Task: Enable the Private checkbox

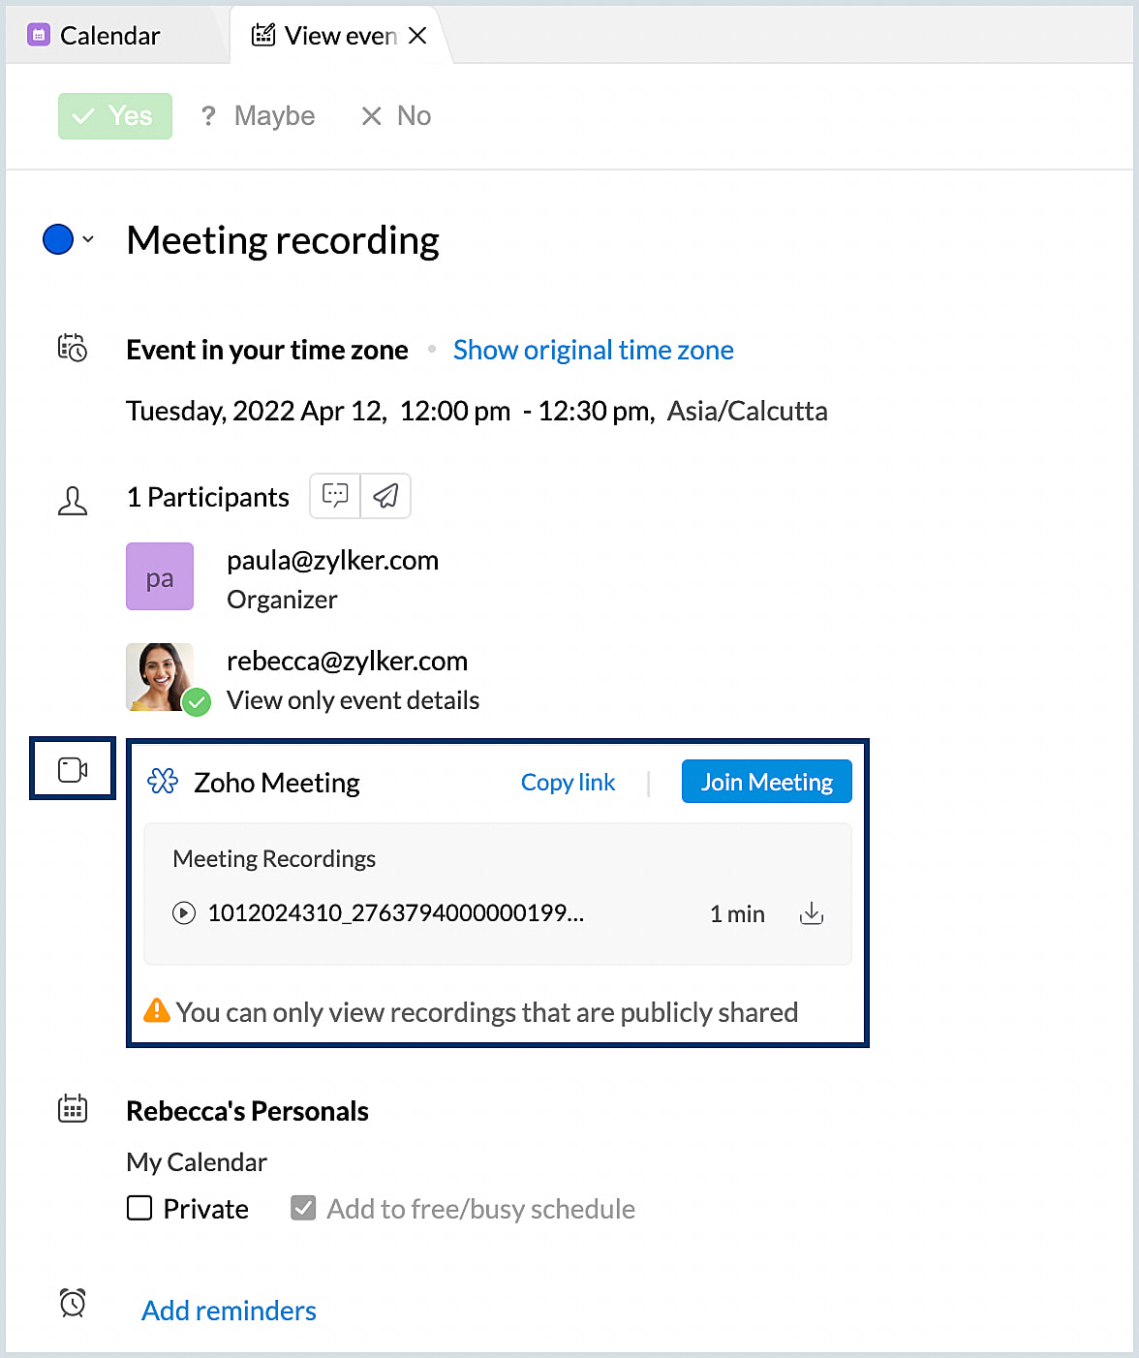Action: (x=139, y=1208)
